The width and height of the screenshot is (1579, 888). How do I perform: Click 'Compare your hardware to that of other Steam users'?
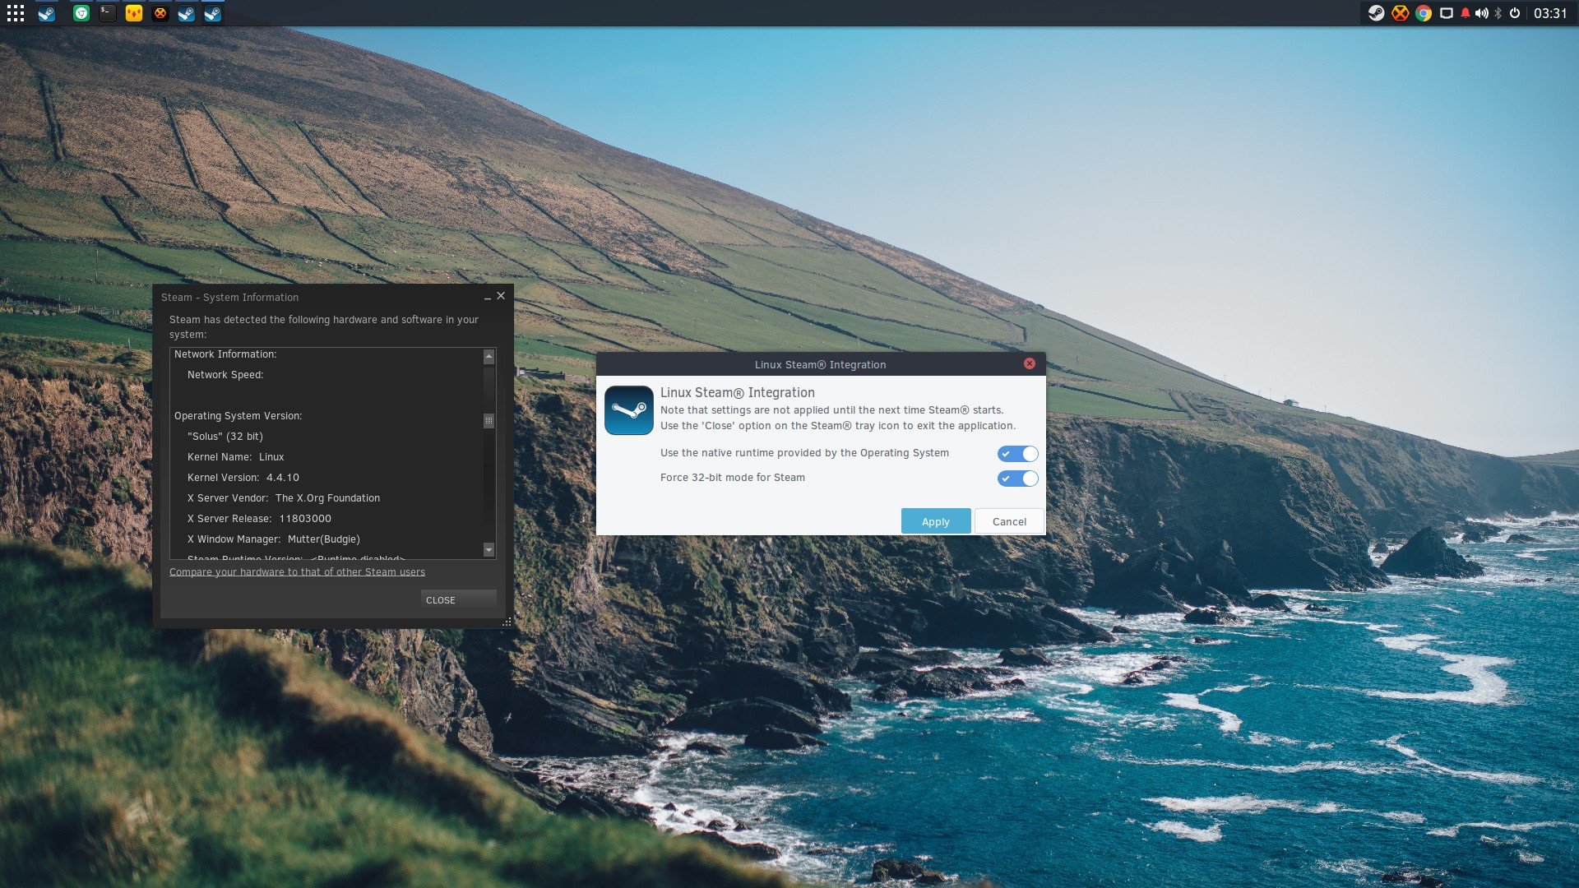(x=297, y=571)
